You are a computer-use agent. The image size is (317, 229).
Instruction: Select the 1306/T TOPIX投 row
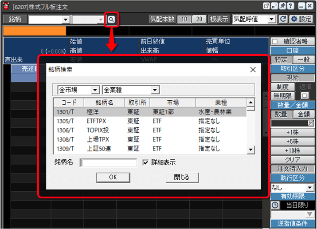pos(150,130)
